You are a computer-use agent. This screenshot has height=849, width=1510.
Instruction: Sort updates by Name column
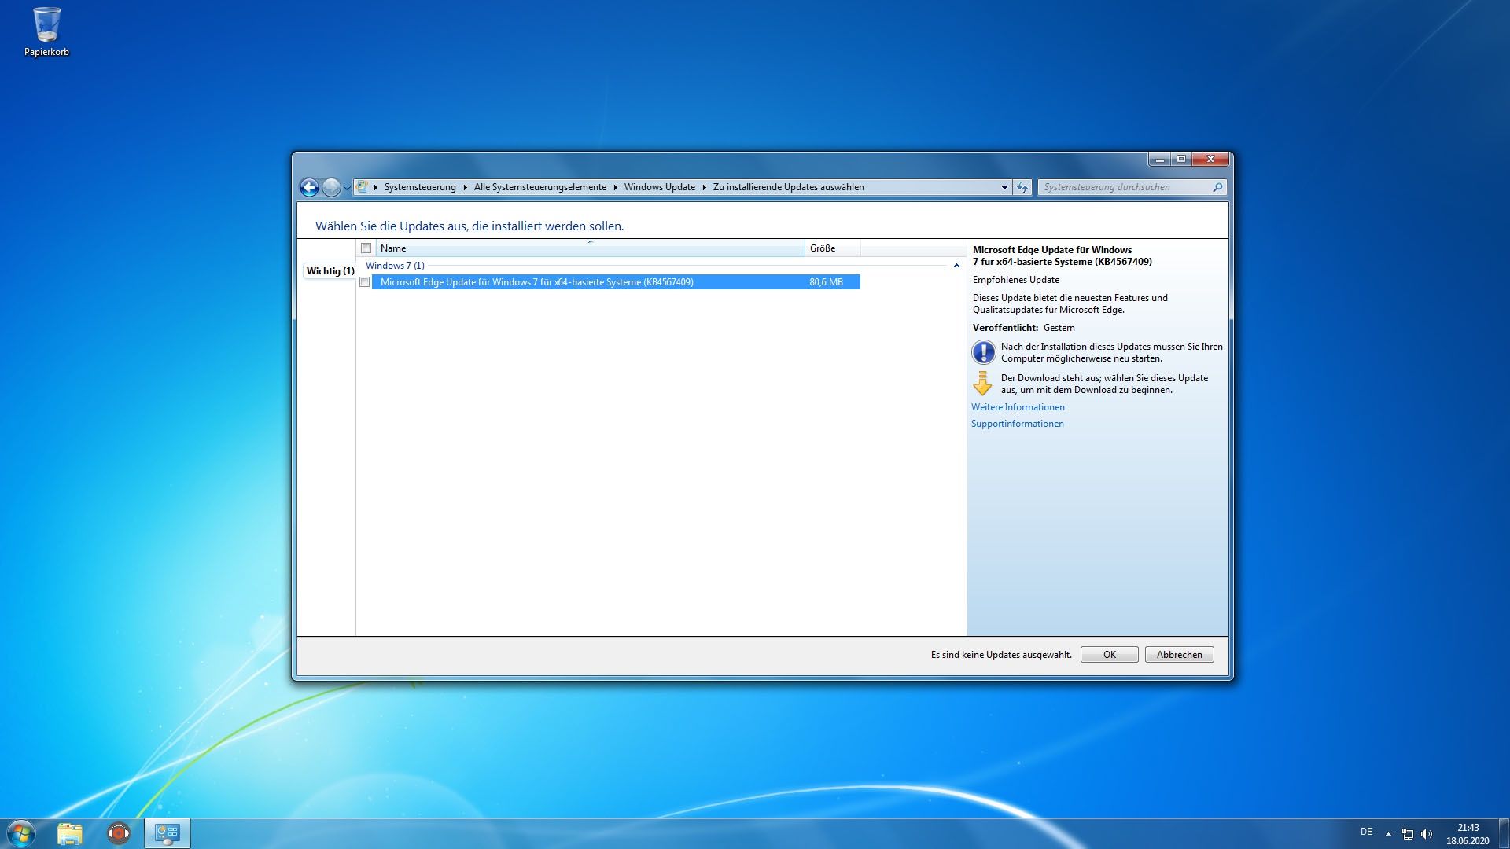click(590, 248)
